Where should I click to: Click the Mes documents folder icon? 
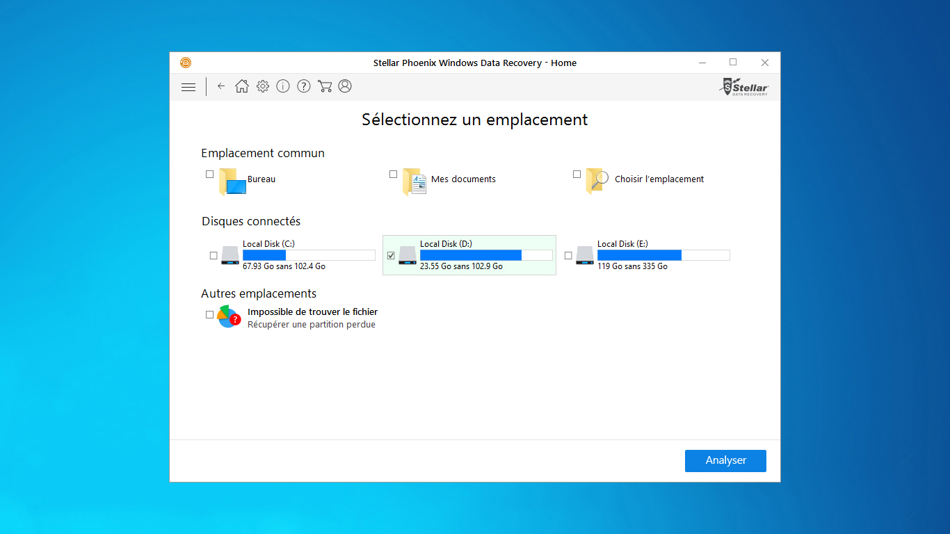coord(415,181)
